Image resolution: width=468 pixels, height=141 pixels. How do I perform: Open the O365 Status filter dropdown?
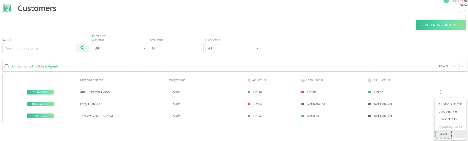coord(233,48)
